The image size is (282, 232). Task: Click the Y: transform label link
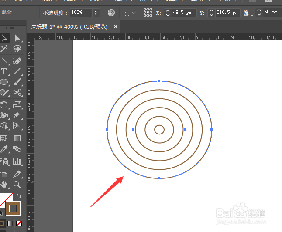(x=202, y=13)
